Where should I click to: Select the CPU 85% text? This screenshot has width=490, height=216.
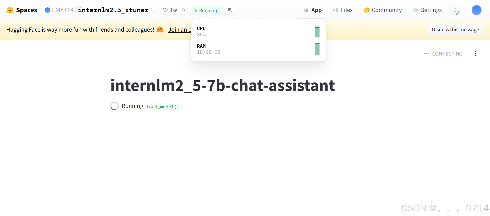201,31
